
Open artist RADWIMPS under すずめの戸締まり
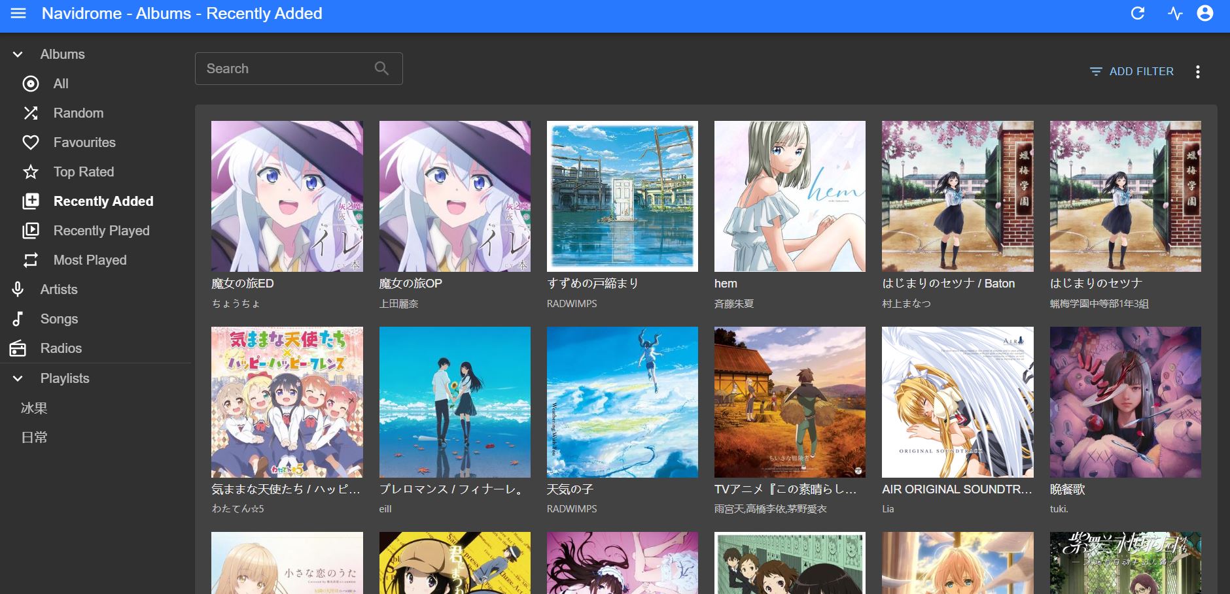click(572, 304)
